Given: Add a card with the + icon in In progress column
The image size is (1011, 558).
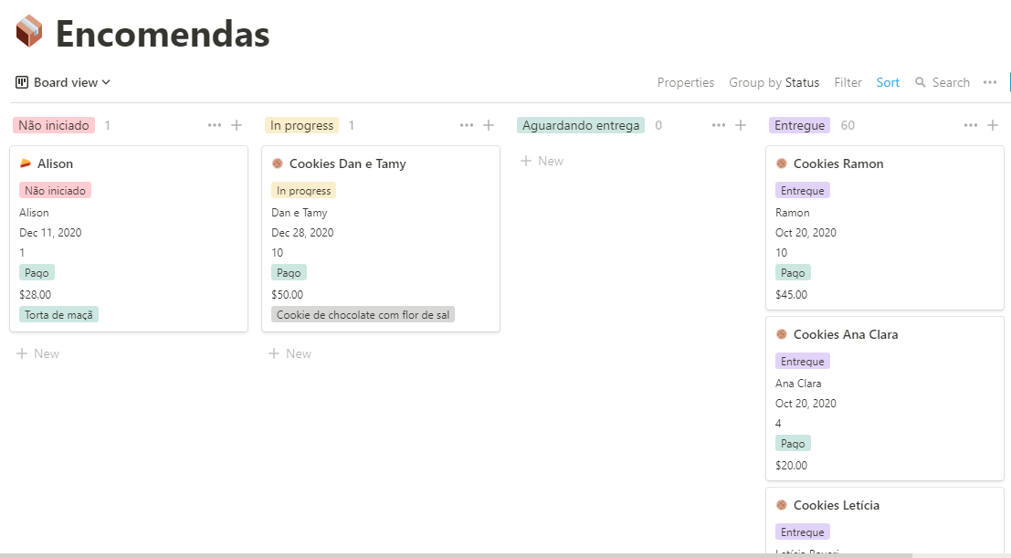Looking at the screenshot, I should 487,124.
